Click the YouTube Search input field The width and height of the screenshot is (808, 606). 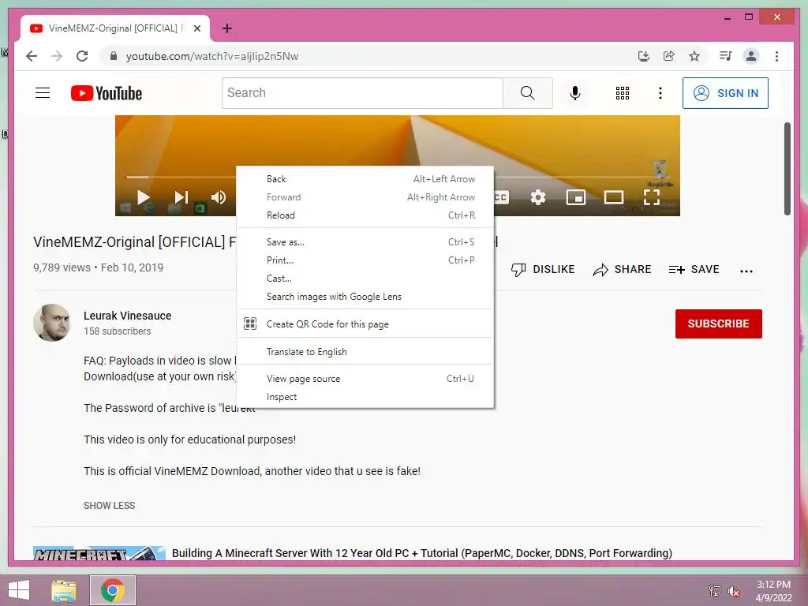pos(362,93)
